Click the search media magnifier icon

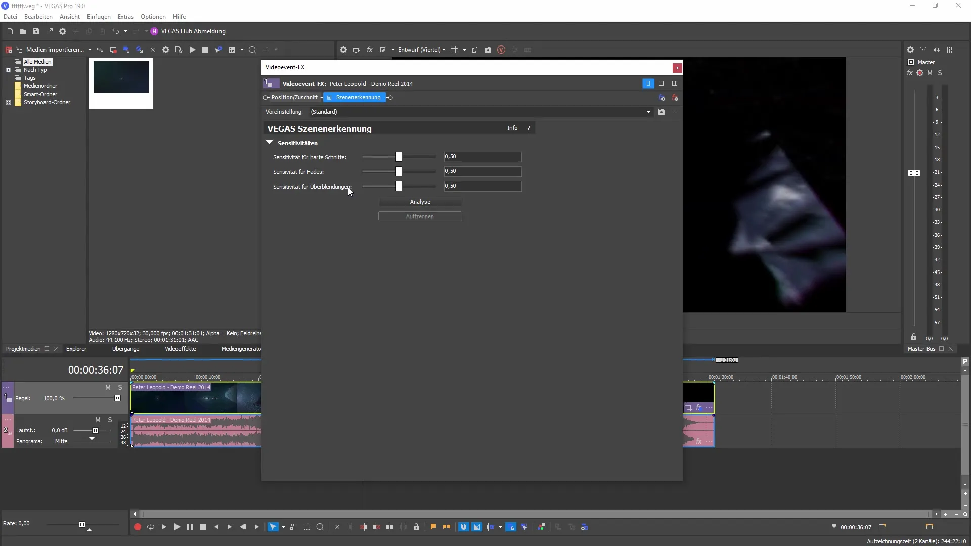[252, 50]
